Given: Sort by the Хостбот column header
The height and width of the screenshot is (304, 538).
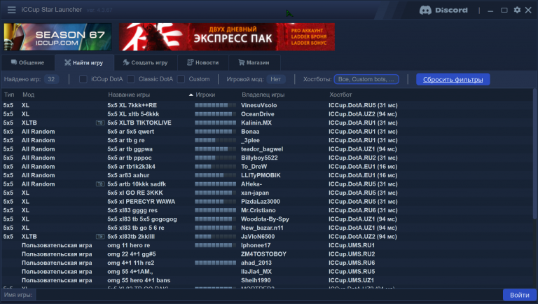Looking at the screenshot, I should pyautogui.click(x=340, y=95).
